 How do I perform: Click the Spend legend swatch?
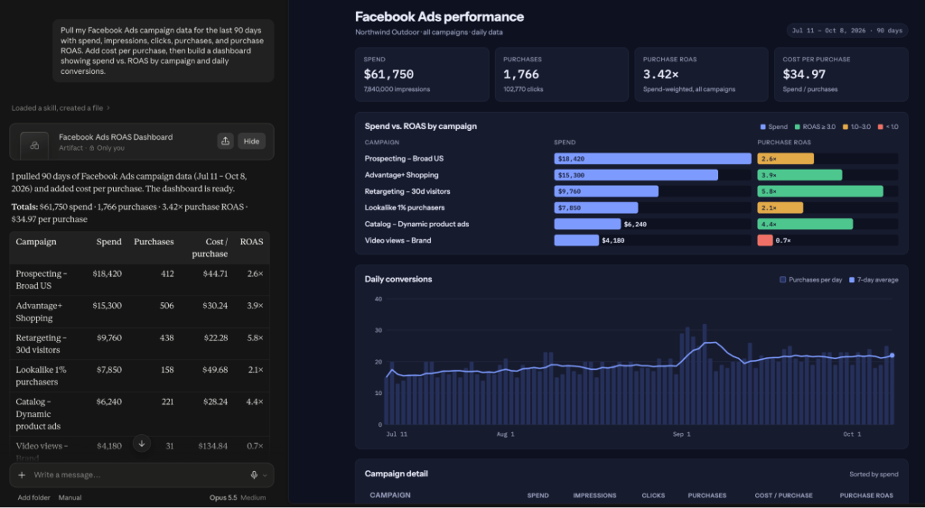pos(762,126)
